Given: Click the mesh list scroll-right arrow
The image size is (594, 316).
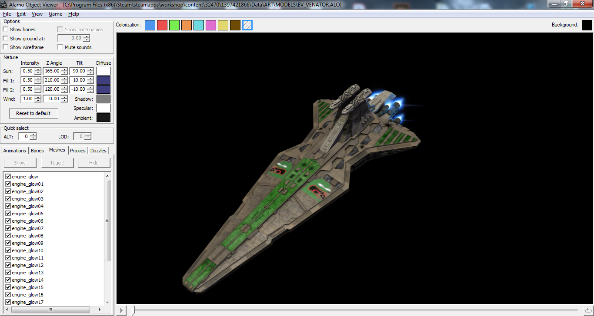Looking at the screenshot, I should click(x=100, y=309).
